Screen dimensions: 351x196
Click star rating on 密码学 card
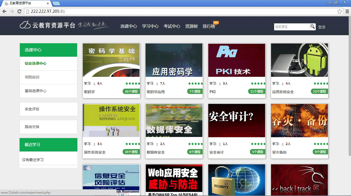point(133,83)
